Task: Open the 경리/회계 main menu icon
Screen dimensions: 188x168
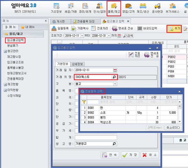Action: click(x=85, y=8)
